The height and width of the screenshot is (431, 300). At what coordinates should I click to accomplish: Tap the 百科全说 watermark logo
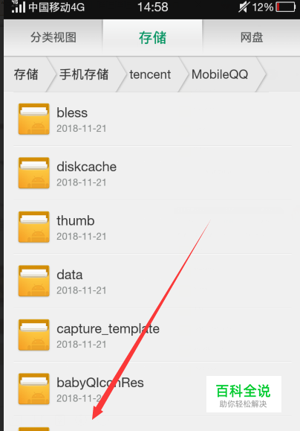[244, 395]
